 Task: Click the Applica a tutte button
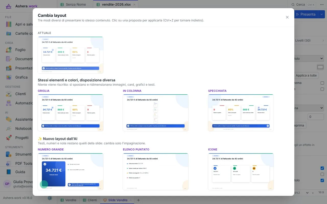tap(306, 75)
